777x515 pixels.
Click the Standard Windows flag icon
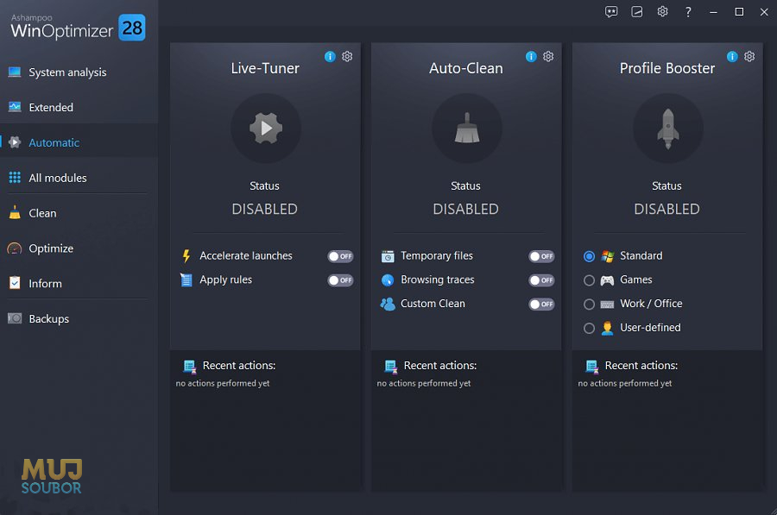(607, 256)
